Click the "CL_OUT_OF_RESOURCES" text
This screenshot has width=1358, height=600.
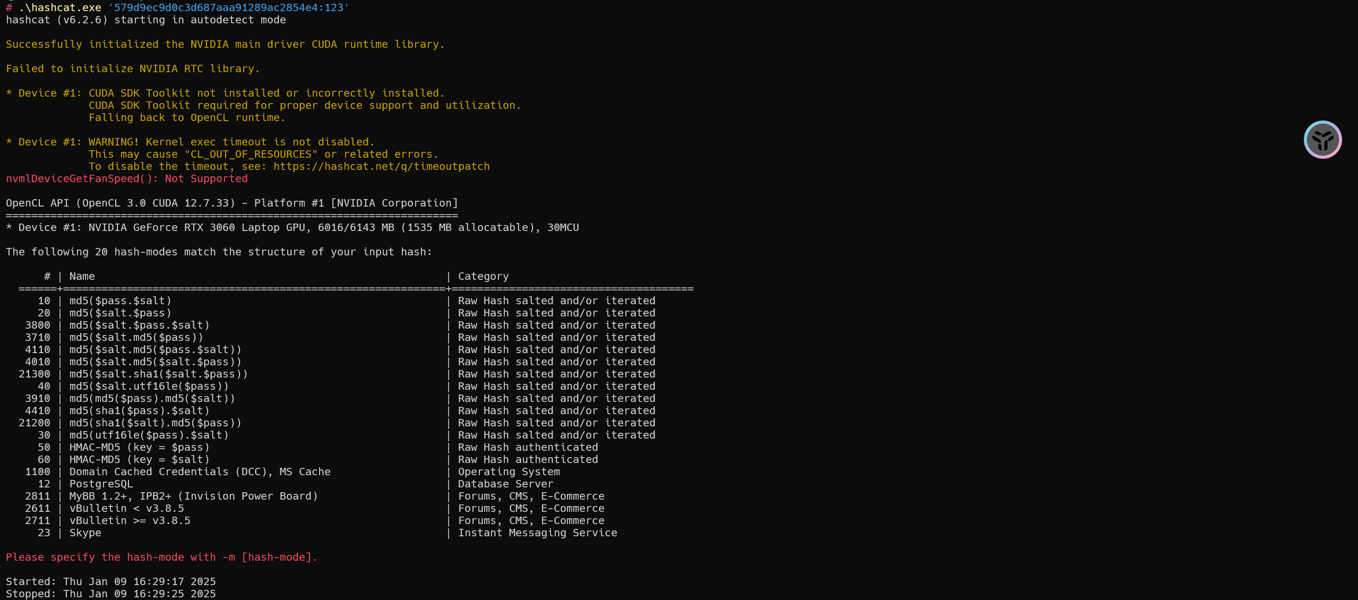(251, 155)
